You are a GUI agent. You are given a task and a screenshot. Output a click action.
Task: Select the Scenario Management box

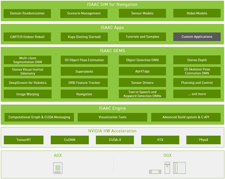84,13
